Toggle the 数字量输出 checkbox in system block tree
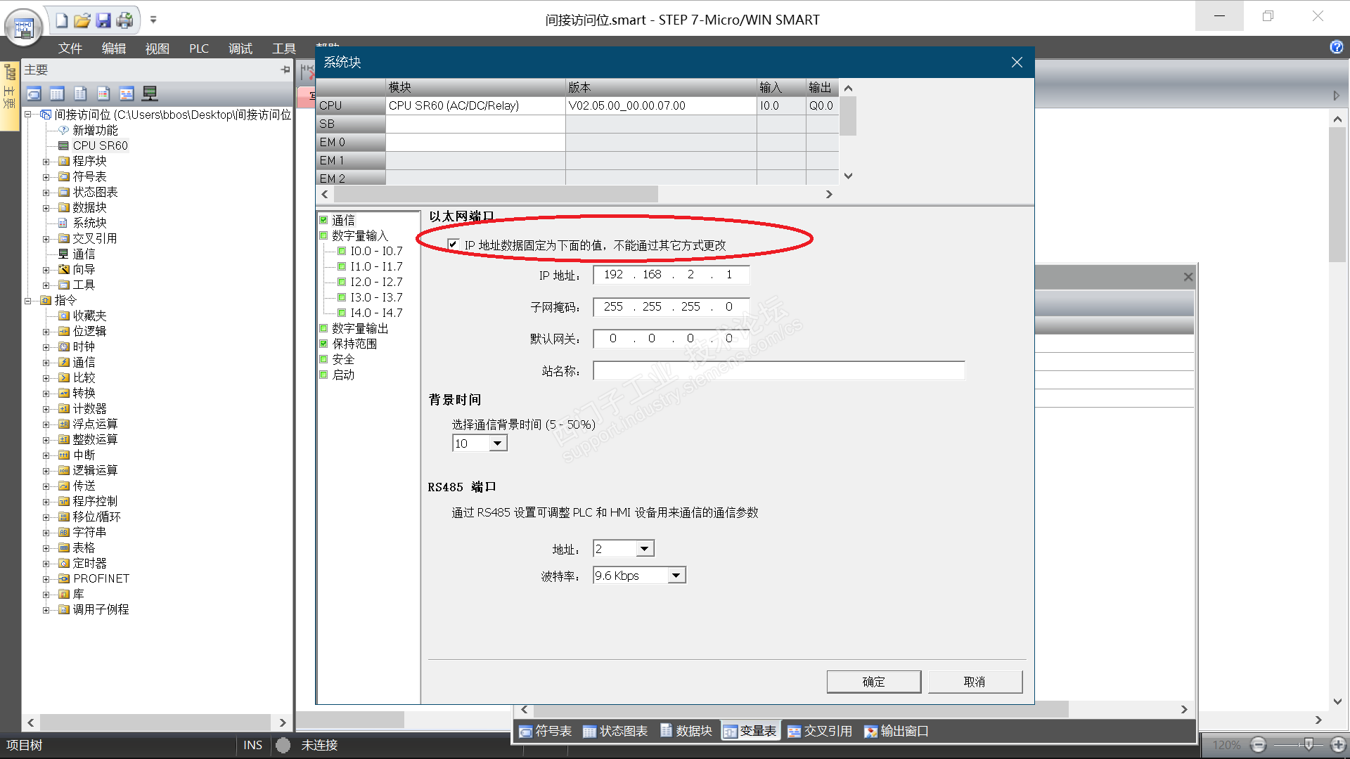Image resolution: width=1350 pixels, height=759 pixels. [x=323, y=329]
